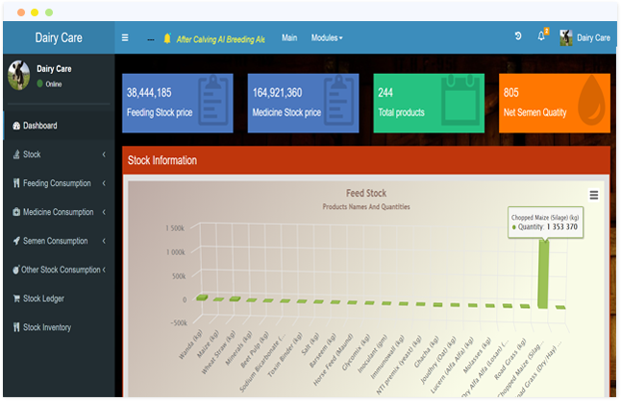Image resolution: width=621 pixels, height=401 pixels.
Task: Click the Wanda (kg) bar
Action: click(x=202, y=297)
